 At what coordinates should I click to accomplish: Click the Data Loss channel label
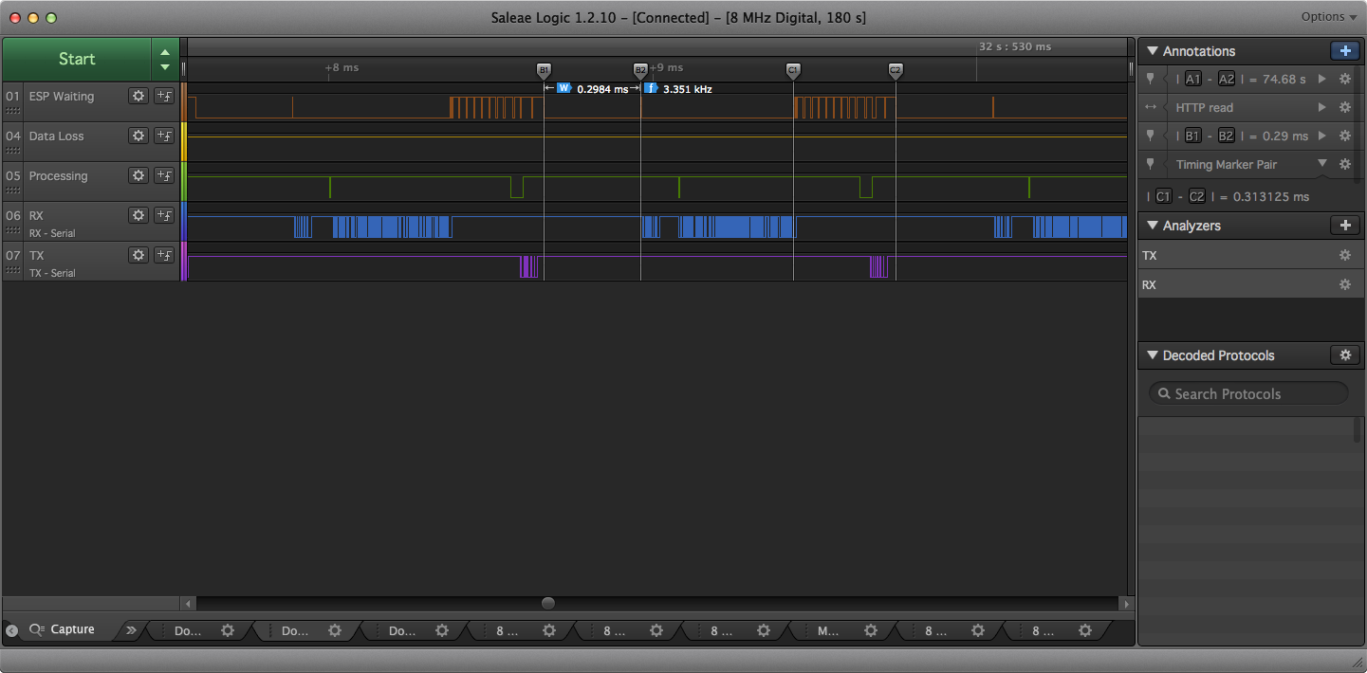tap(57, 136)
